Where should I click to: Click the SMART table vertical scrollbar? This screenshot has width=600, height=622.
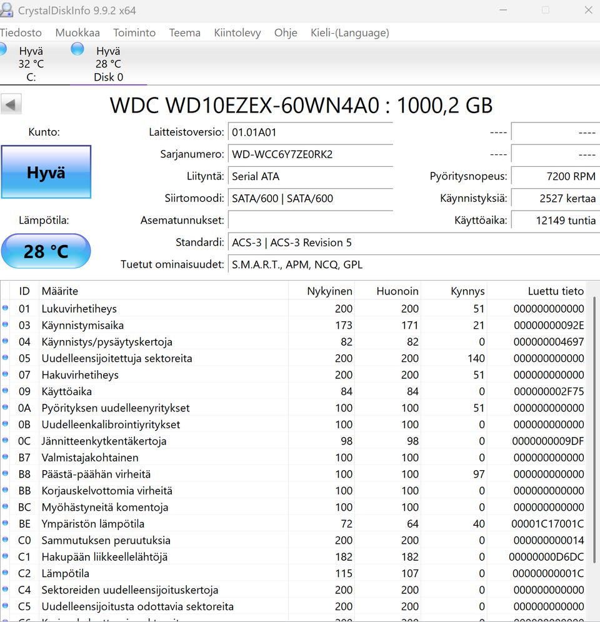(x=594, y=429)
